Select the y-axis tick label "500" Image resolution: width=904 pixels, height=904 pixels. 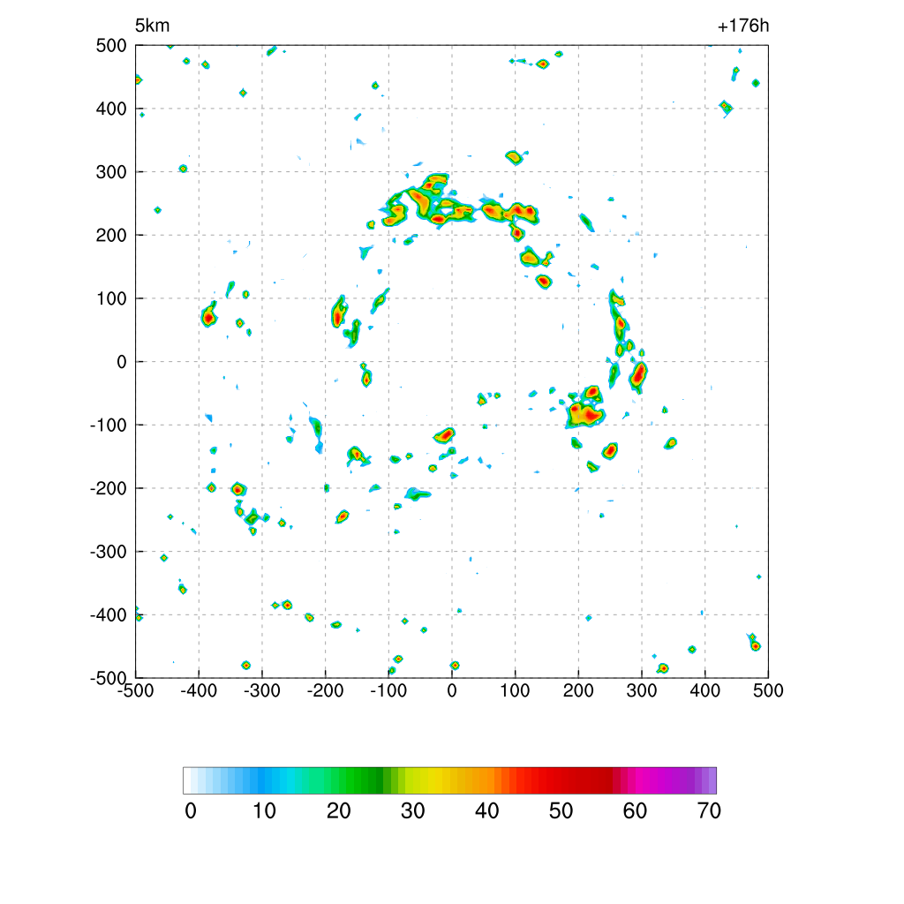[111, 46]
